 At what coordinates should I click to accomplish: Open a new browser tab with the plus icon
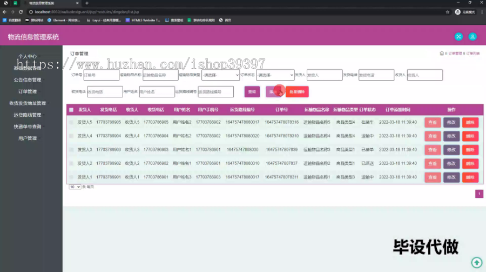tap(87, 3)
